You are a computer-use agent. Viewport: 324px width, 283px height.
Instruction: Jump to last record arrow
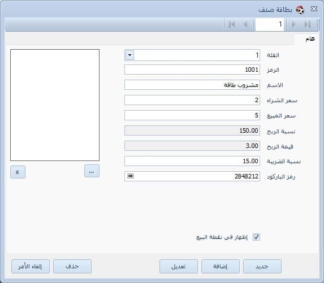308,24
